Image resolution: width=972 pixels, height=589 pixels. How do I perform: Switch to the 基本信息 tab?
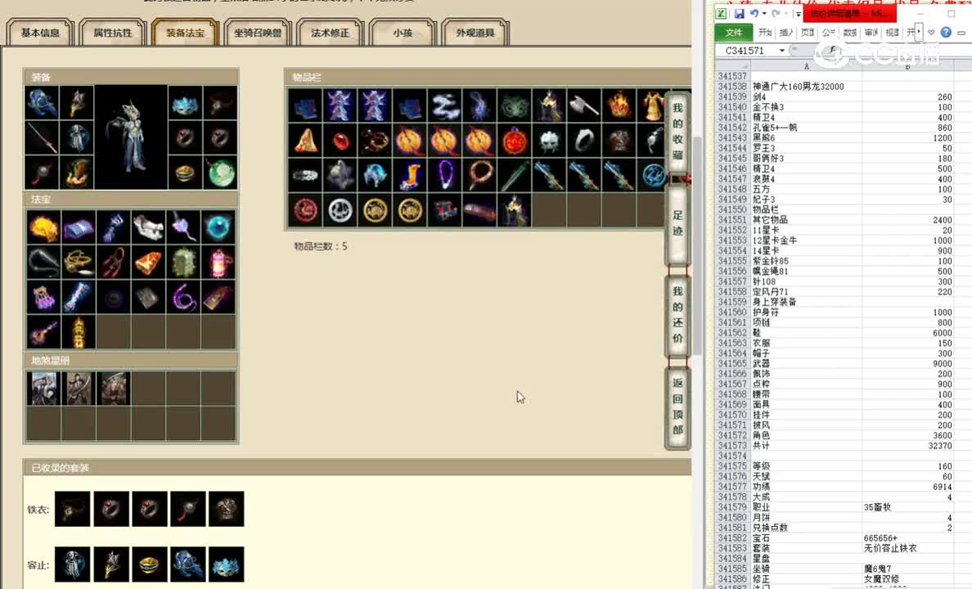click(40, 33)
